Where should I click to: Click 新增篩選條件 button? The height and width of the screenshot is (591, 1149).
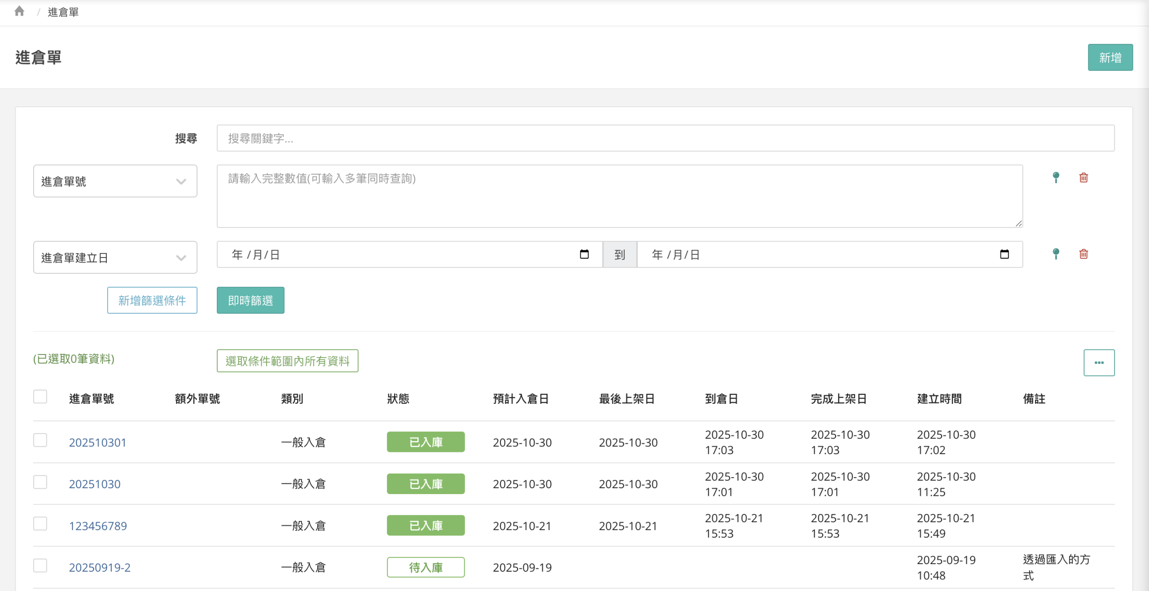(x=152, y=300)
